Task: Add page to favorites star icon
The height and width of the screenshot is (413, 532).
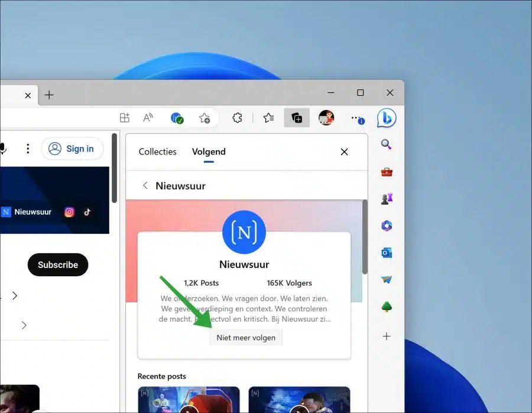Action: 205,118
